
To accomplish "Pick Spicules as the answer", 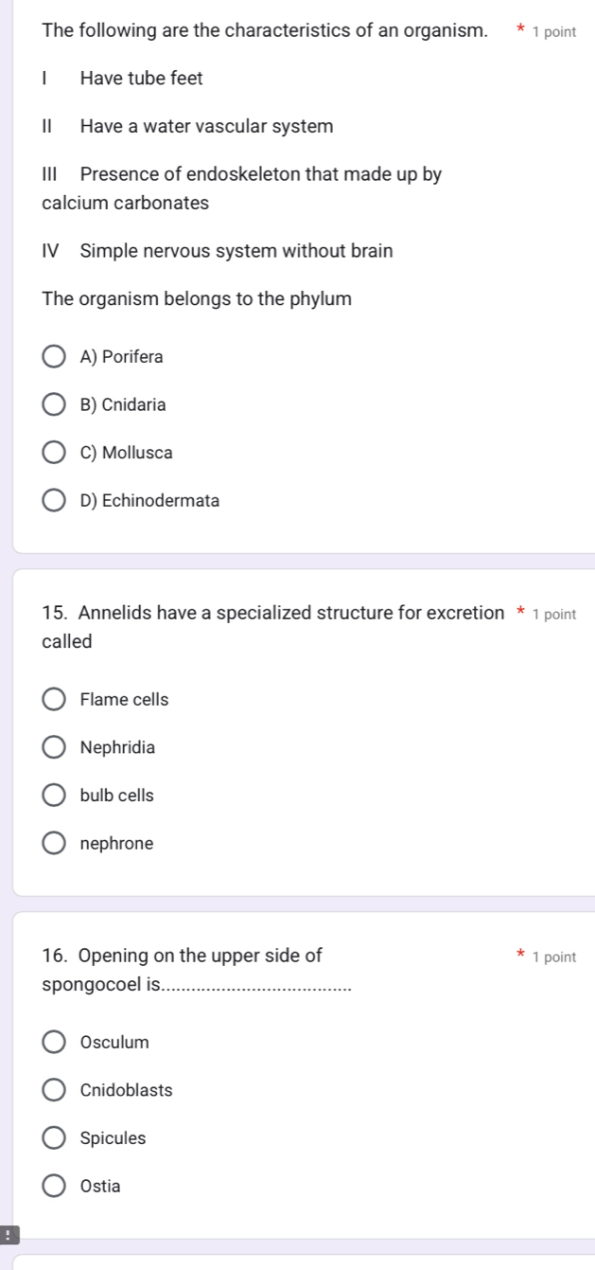I will pyautogui.click(x=55, y=1138).
